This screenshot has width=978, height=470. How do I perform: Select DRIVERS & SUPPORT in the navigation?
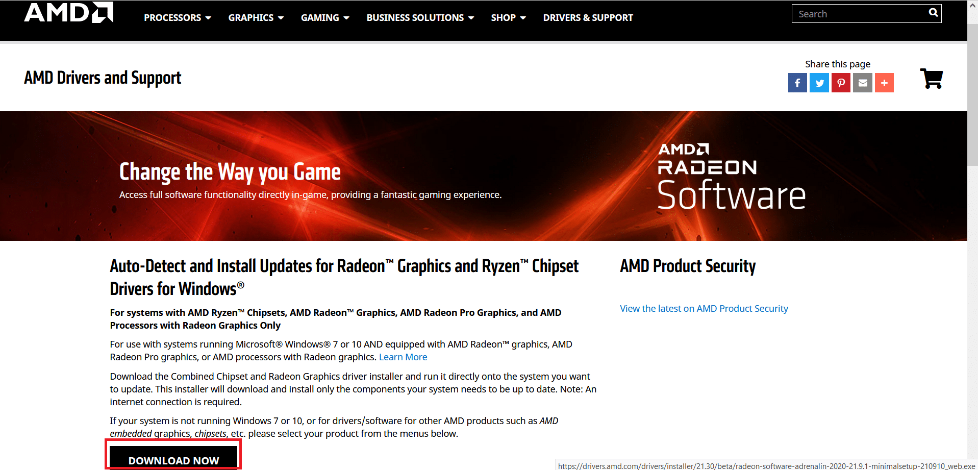pos(588,17)
